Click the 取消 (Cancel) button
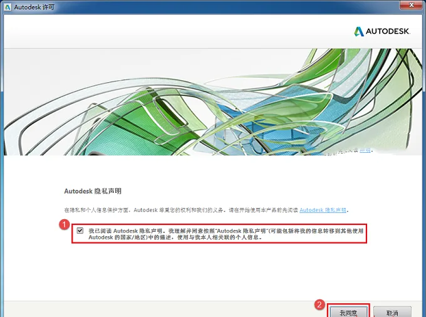 392,313
